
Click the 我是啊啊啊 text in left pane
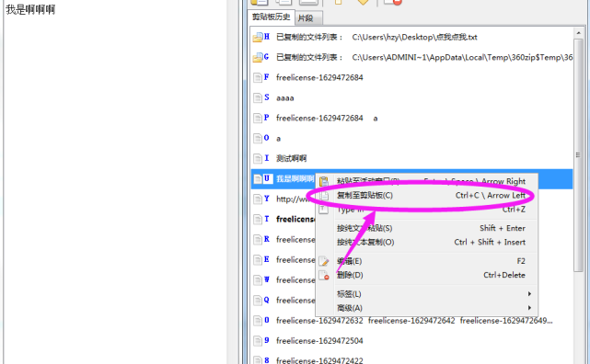click(30, 10)
